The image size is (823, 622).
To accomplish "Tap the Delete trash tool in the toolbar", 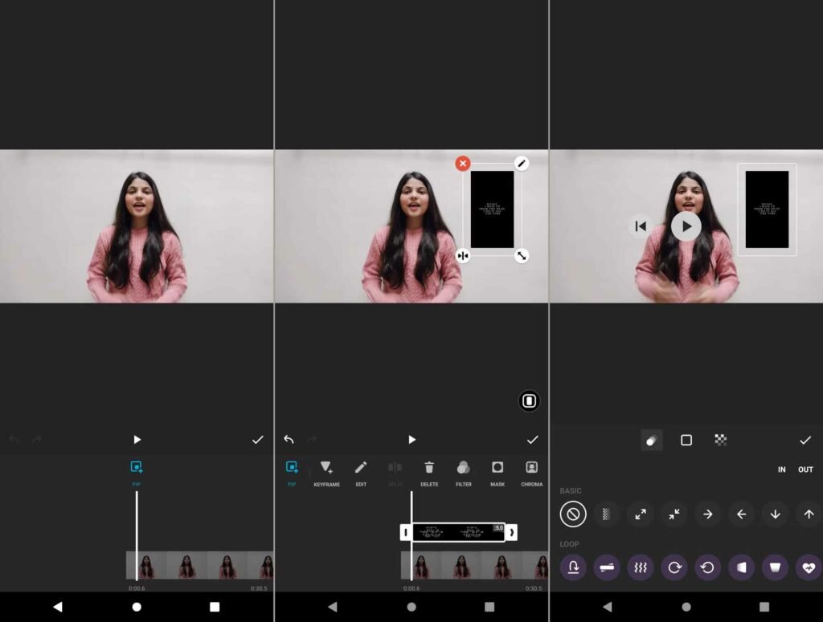I will tap(429, 472).
